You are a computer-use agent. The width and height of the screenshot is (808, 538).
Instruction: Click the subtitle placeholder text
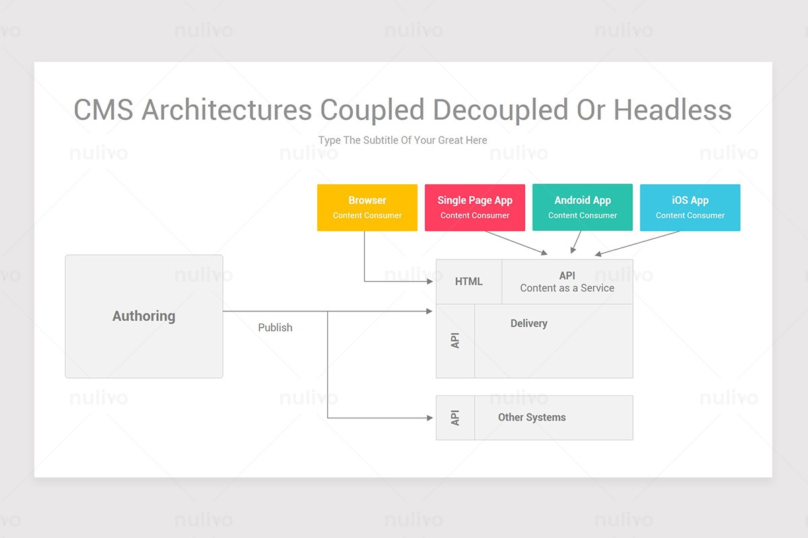403,140
